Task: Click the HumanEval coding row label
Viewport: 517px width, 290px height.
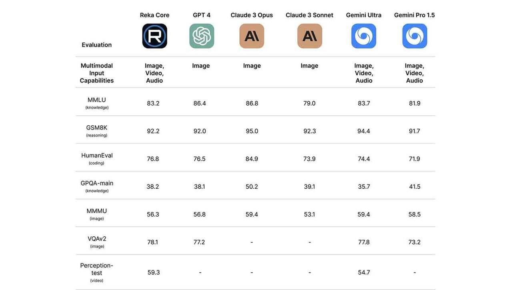Action: [97, 158]
